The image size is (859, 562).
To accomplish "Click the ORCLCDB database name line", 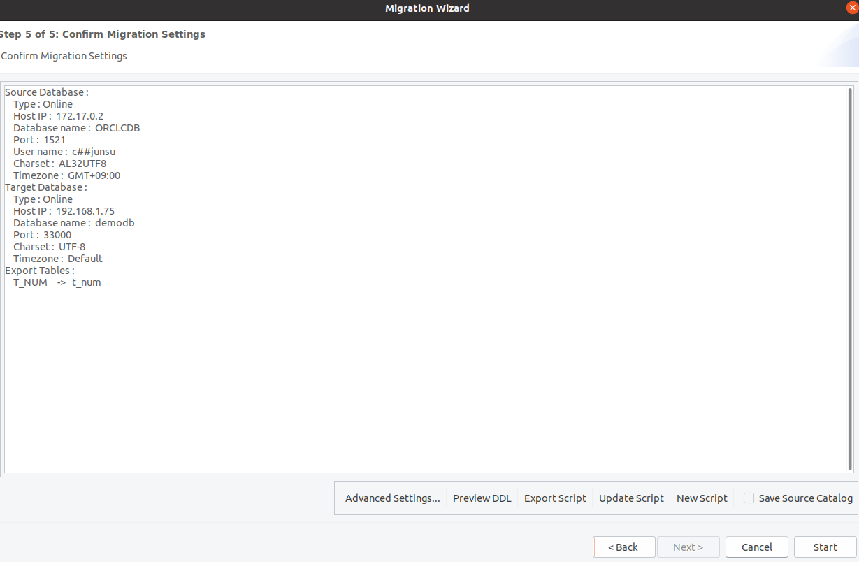I will pos(76,128).
